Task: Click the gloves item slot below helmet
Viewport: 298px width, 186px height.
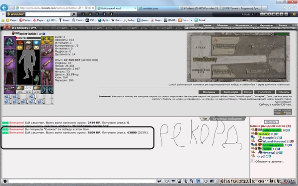Action: [10, 52]
